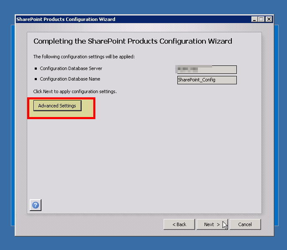
Task: Select the SharePoint_Config database name field
Action: pyautogui.click(x=207, y=80)
